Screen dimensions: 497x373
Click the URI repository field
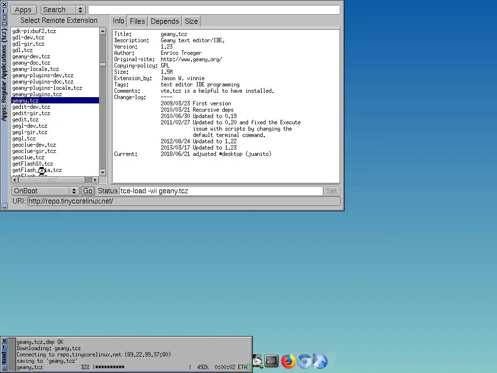point(184,201)
